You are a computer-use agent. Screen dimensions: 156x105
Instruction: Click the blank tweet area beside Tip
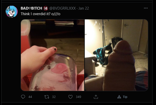pos(139,97)
